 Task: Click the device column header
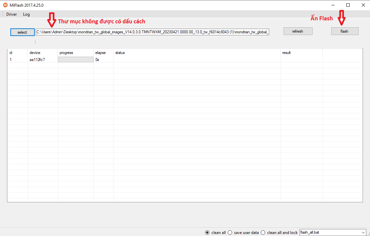43,53
